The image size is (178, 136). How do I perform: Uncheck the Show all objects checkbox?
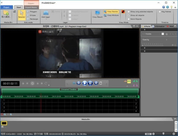128,15
